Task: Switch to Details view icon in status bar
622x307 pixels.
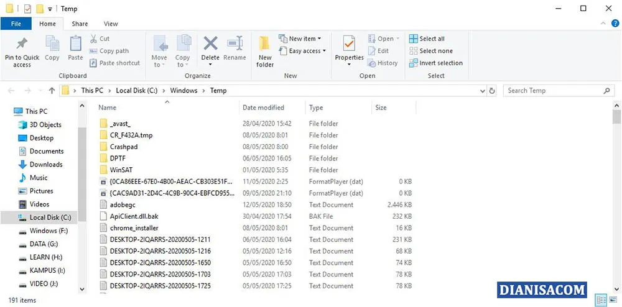Action: (601, 300)
